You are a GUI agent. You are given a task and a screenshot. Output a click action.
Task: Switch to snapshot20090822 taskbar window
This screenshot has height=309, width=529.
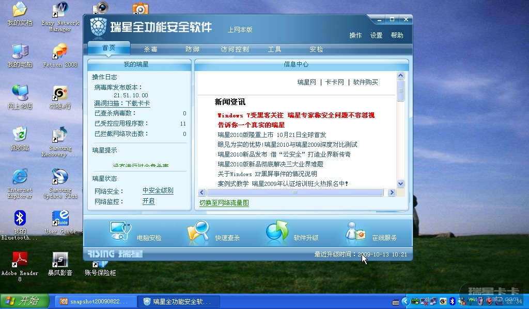[x=96, y=301]
